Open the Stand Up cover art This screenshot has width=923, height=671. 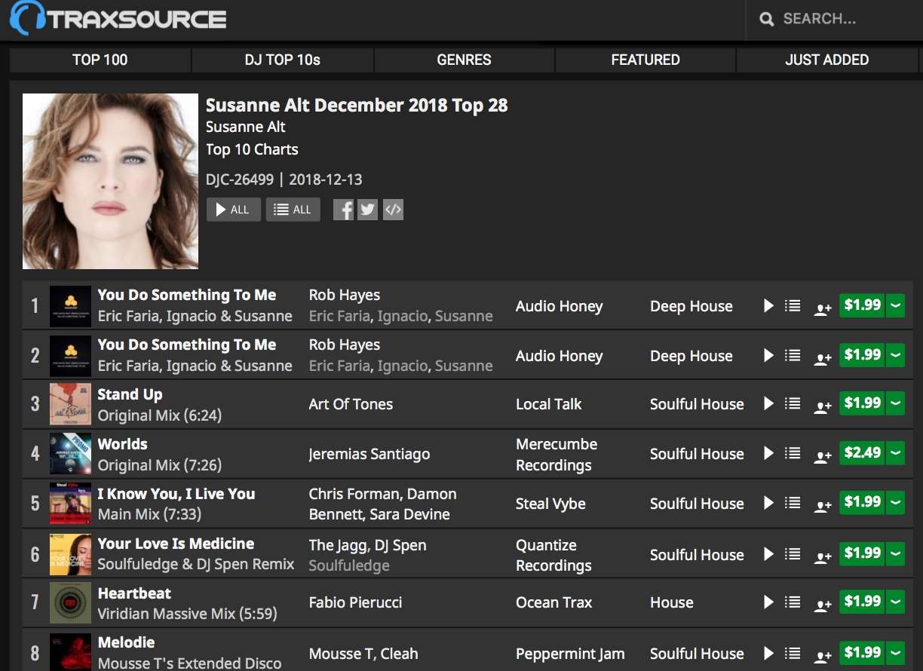(70, 403)
